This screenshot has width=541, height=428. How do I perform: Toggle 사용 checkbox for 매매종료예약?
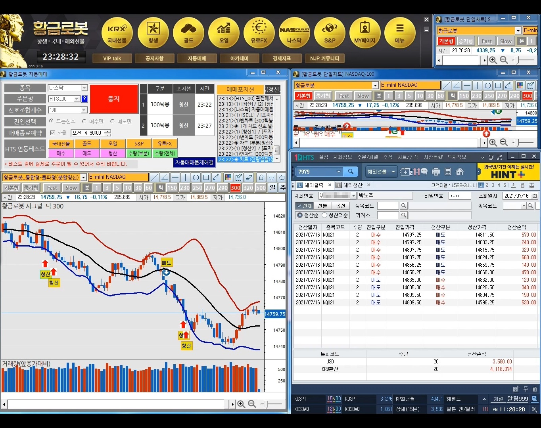[x=52, y=133]
